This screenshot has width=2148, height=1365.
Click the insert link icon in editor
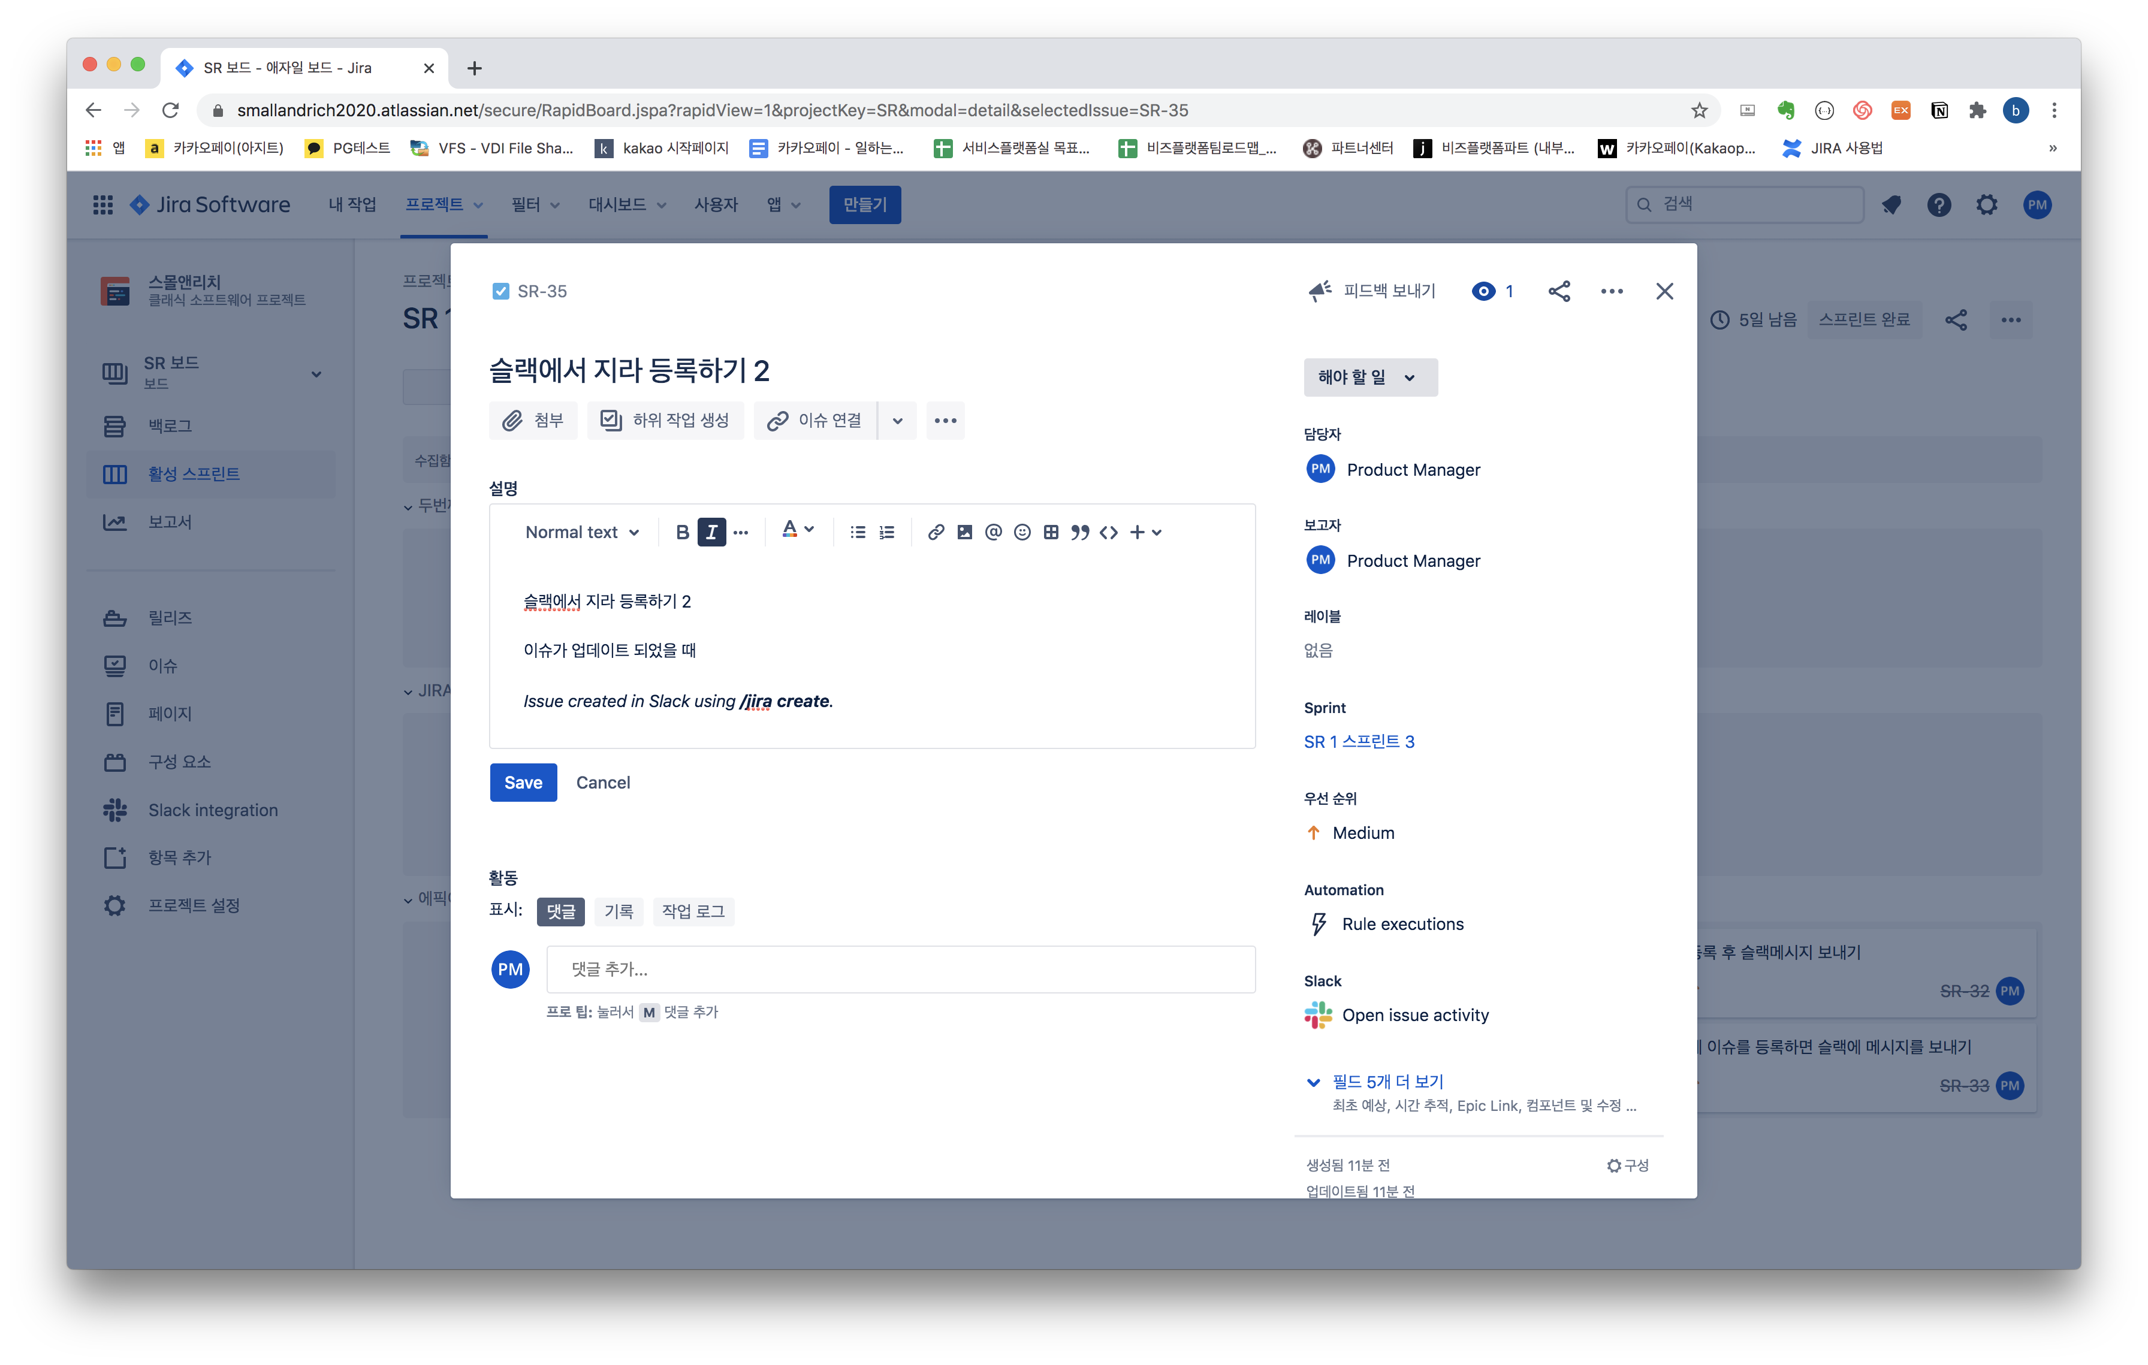pos(935,532)
